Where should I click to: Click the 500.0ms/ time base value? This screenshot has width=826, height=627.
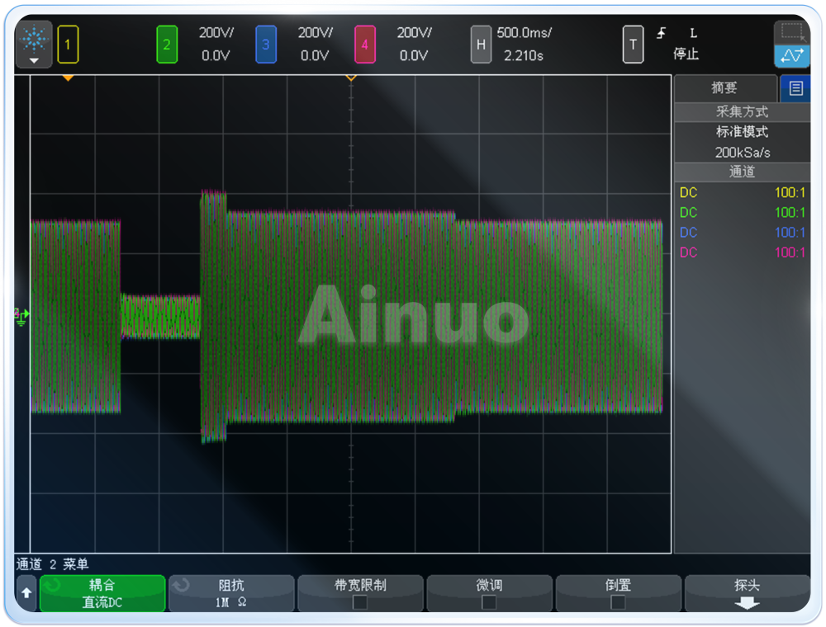click(525, 33)
